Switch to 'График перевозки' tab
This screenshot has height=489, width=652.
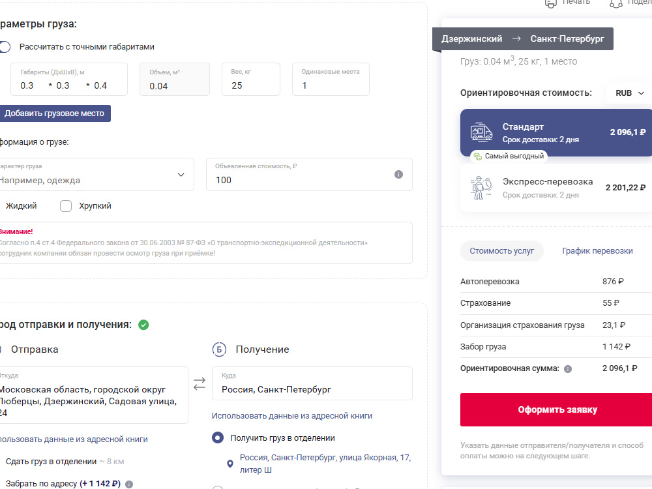tap(597, 251)
